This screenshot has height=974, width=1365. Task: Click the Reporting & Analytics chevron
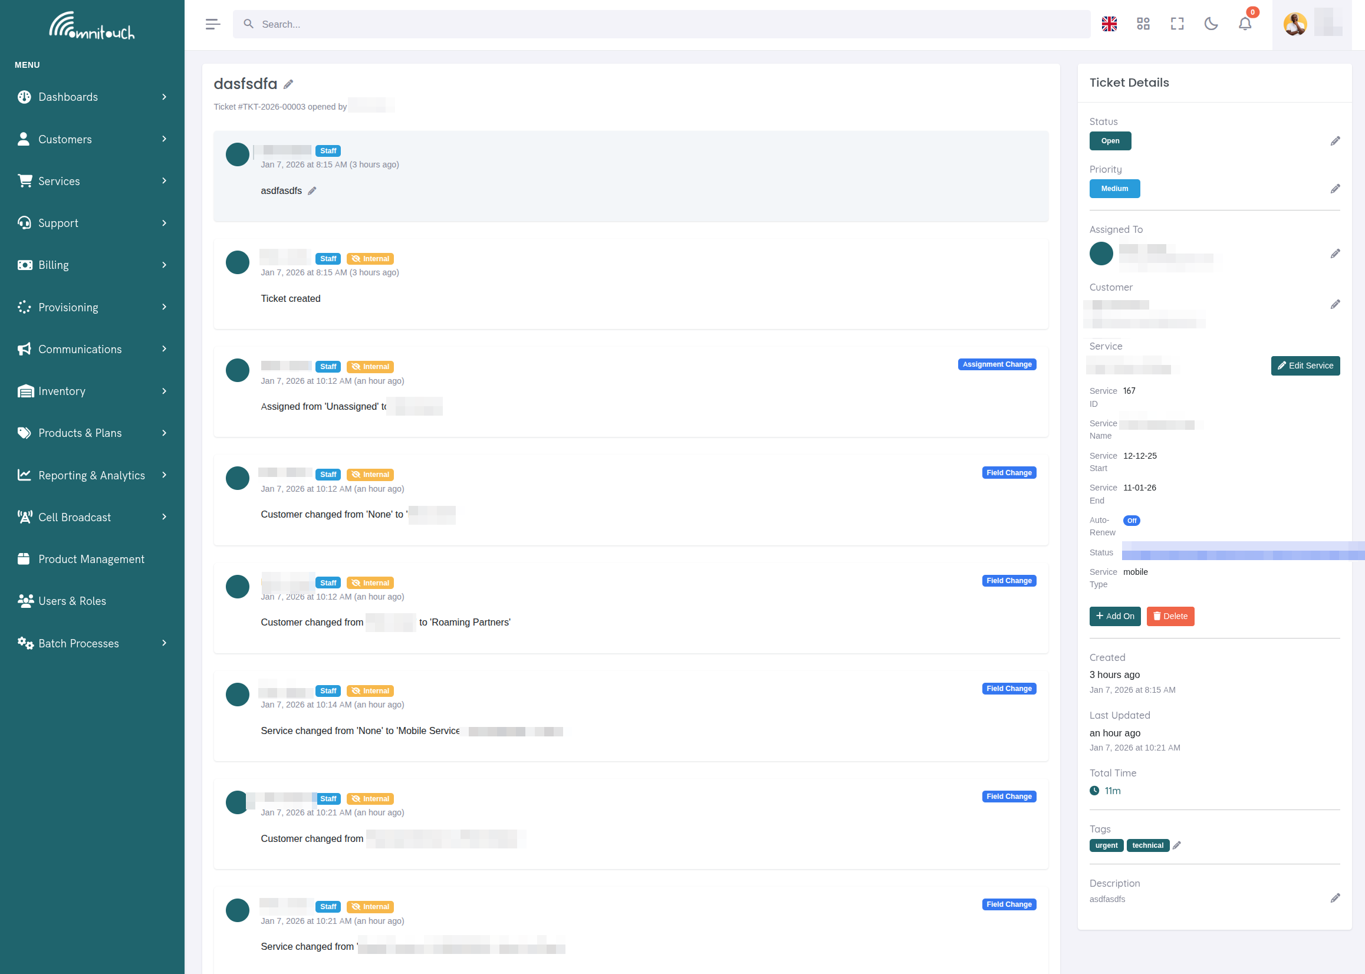(165, 475)
